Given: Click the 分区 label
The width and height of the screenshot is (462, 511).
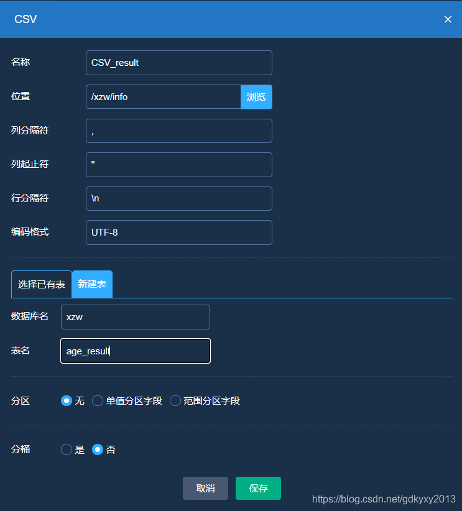Looking at the screenshot, I should [21, 400].
